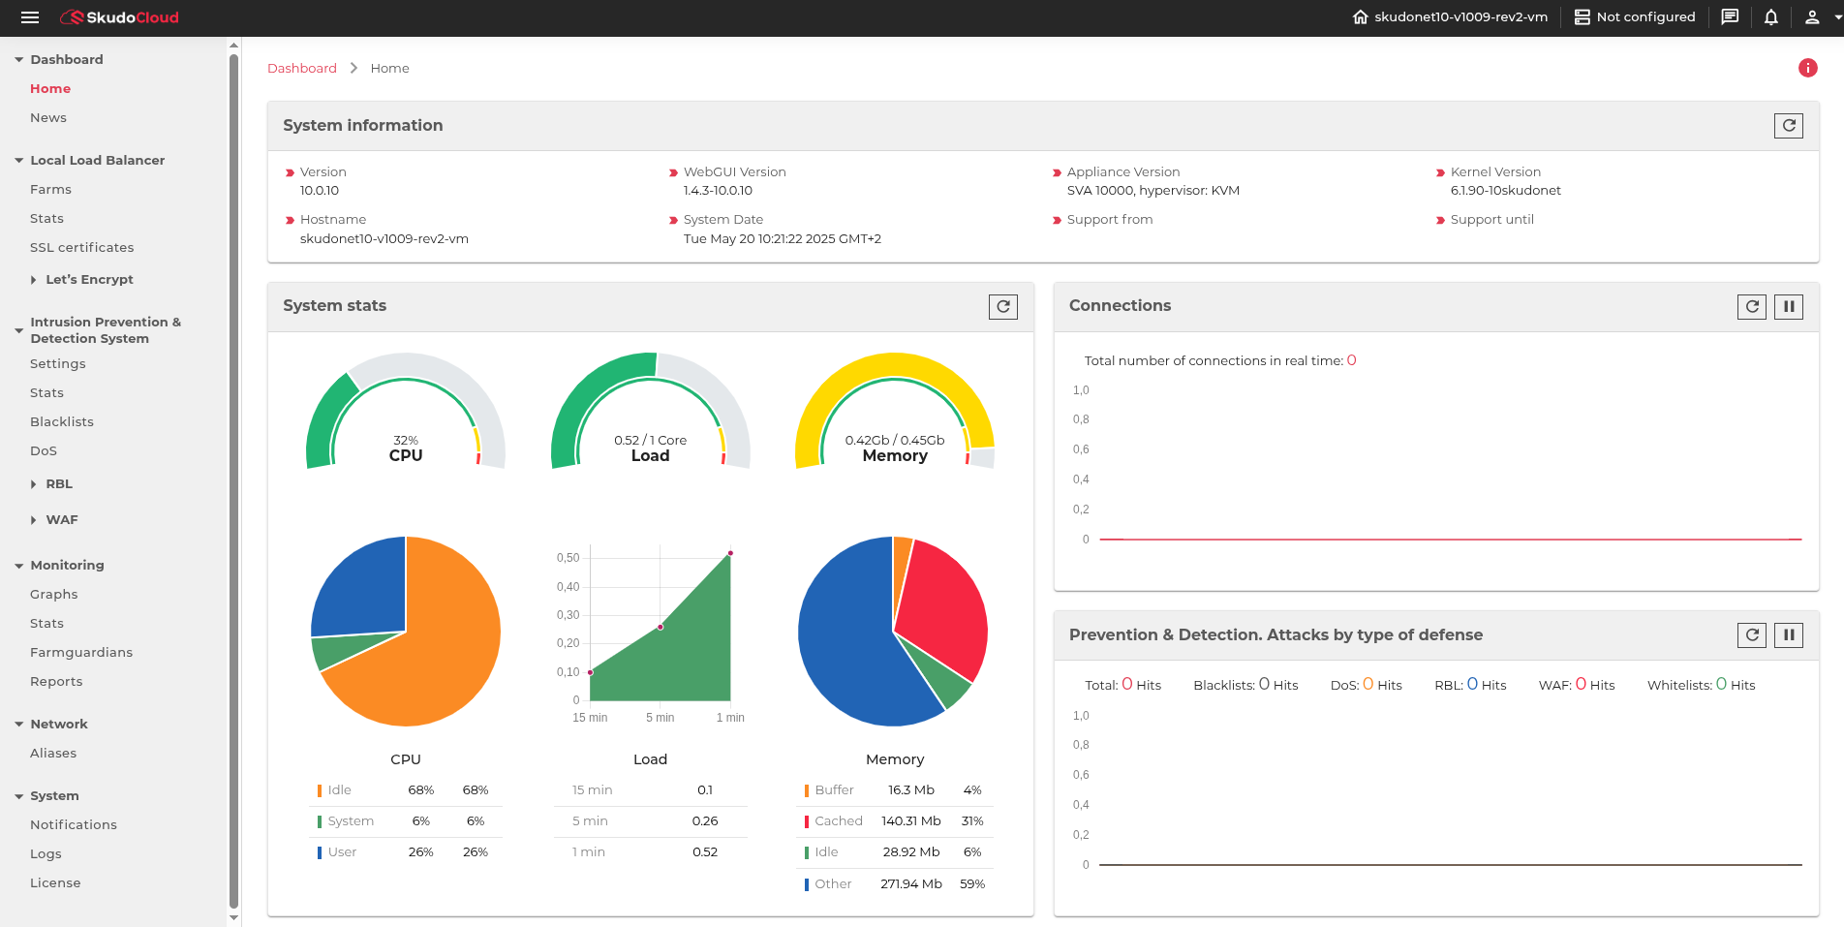The height and width of the screenshot is (927, 1844).
Task: Refresh the Connections chart
Action: click(1751, 307)
